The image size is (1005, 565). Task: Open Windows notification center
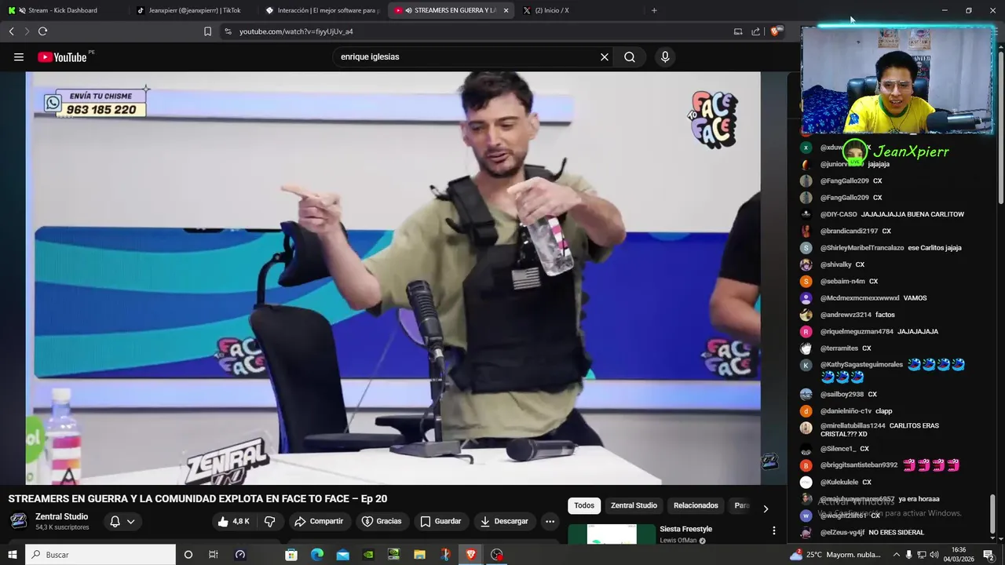989,555
